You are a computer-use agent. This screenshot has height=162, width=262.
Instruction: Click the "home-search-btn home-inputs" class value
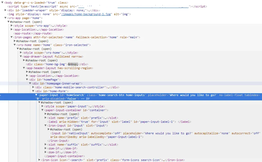tap(122, 95)
